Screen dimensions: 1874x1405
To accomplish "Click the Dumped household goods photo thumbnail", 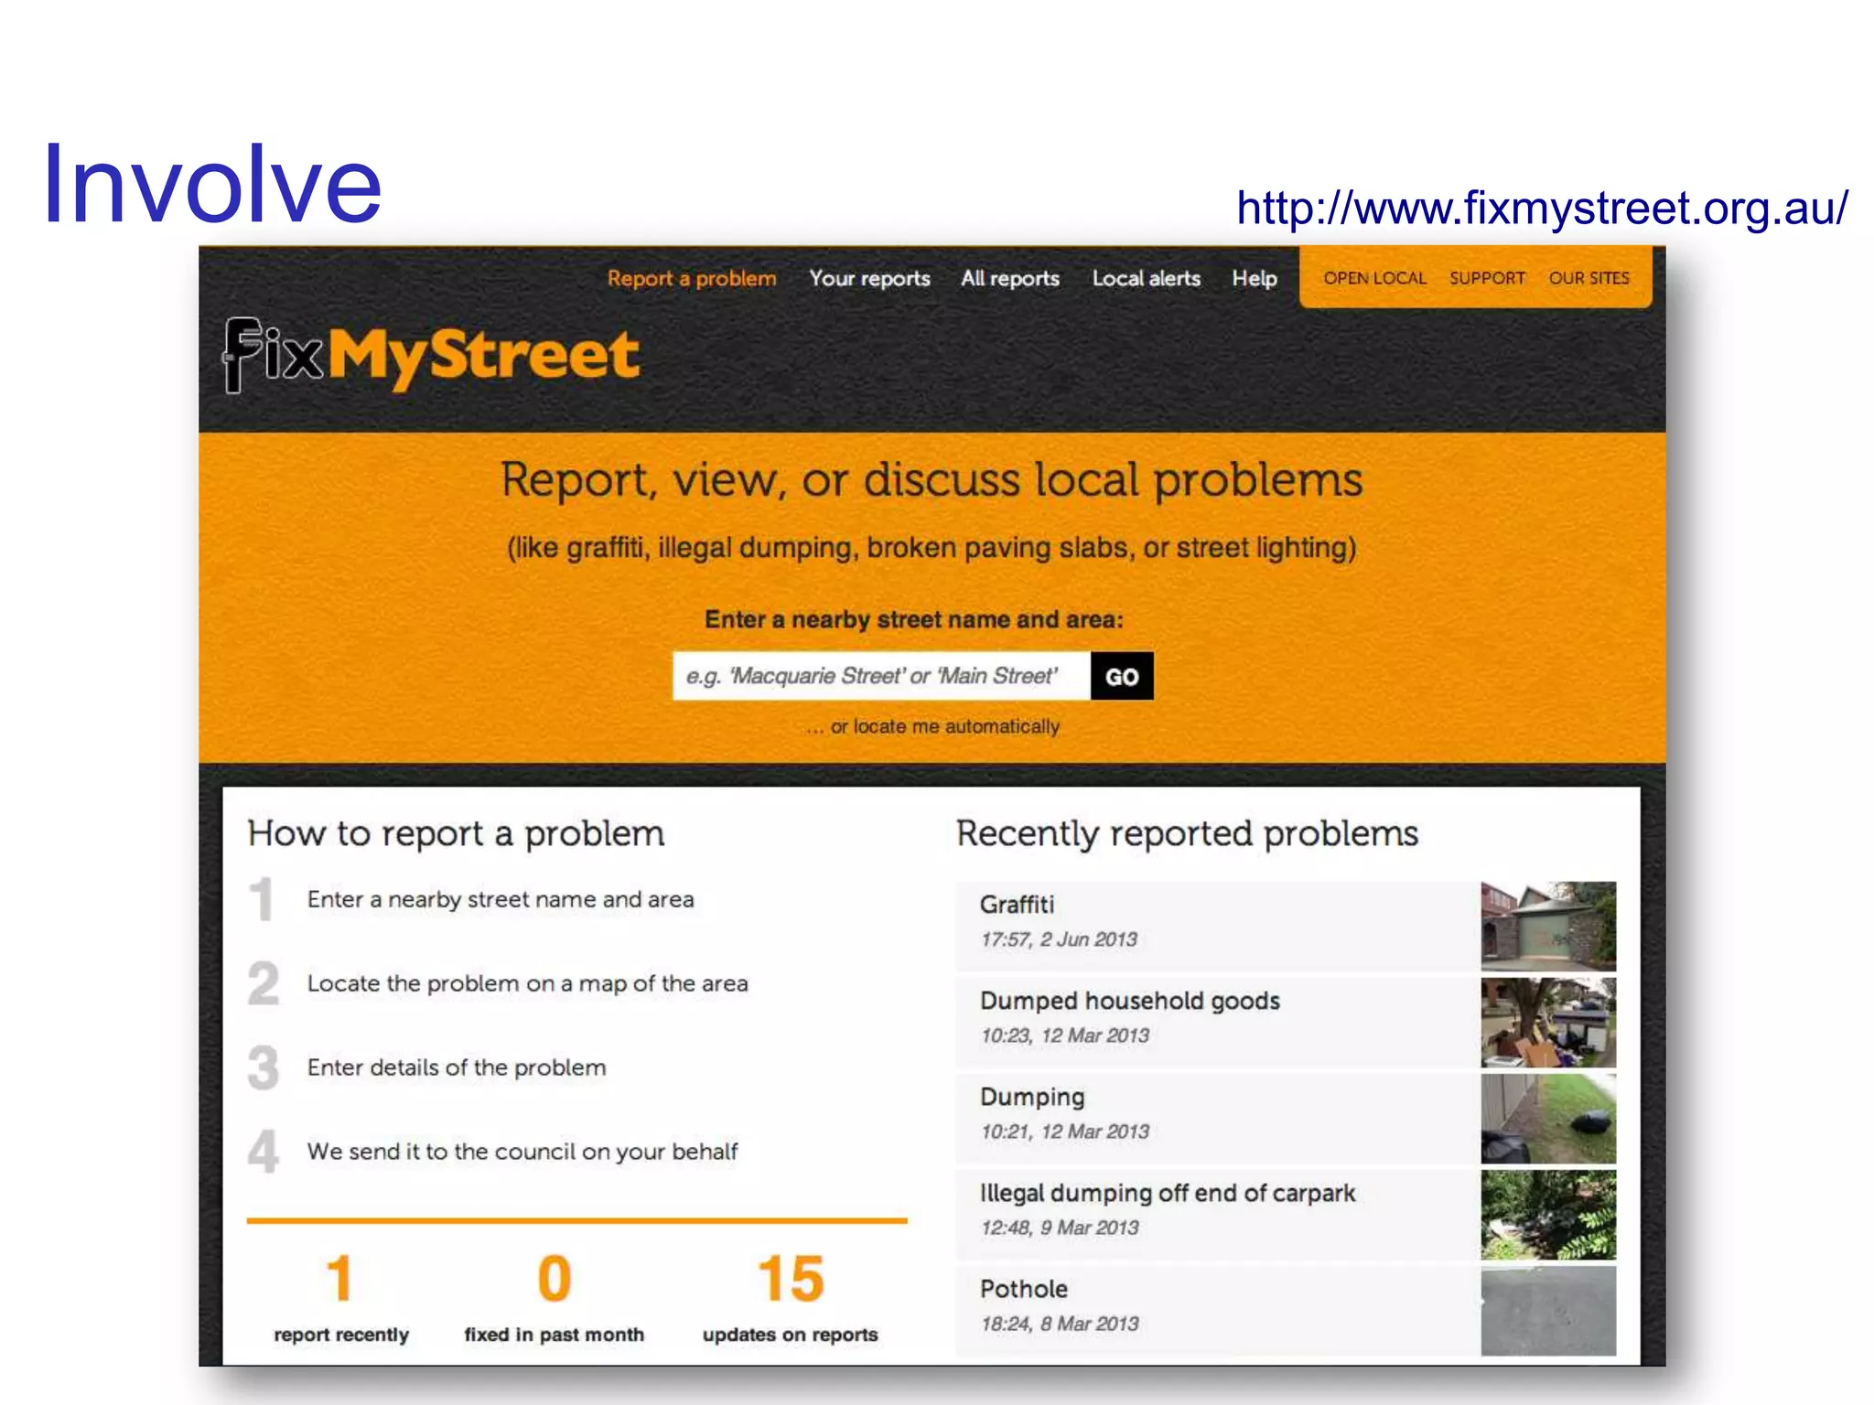I will pyautogui.click(x=1548, y=1022).
